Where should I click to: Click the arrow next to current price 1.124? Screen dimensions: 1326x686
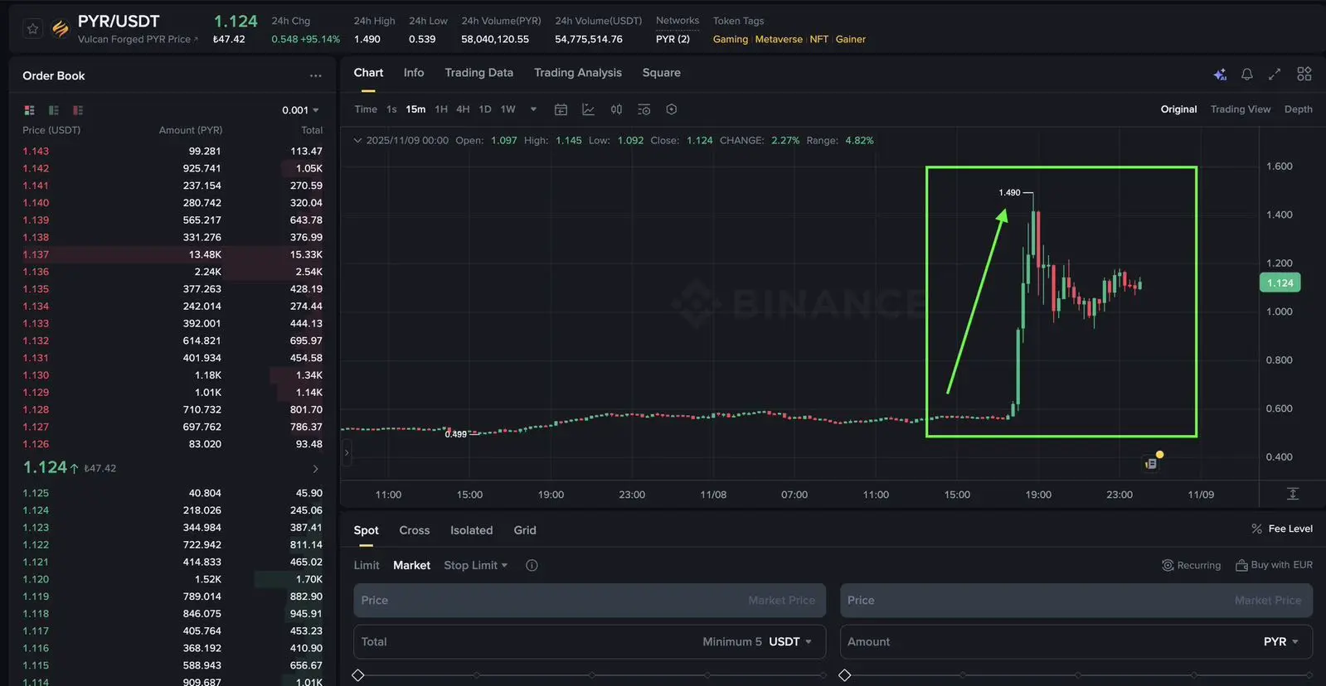(74, 468)
